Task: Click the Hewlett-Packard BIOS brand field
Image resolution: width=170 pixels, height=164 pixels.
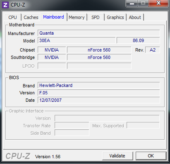Action: coord(99,85)
